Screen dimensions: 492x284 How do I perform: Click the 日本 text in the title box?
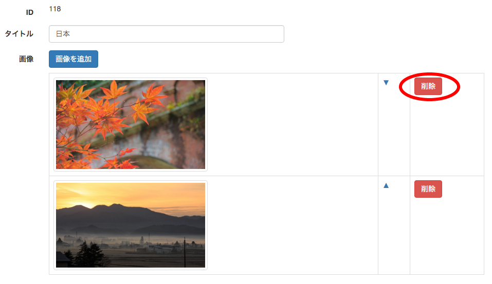pos(63,34)
